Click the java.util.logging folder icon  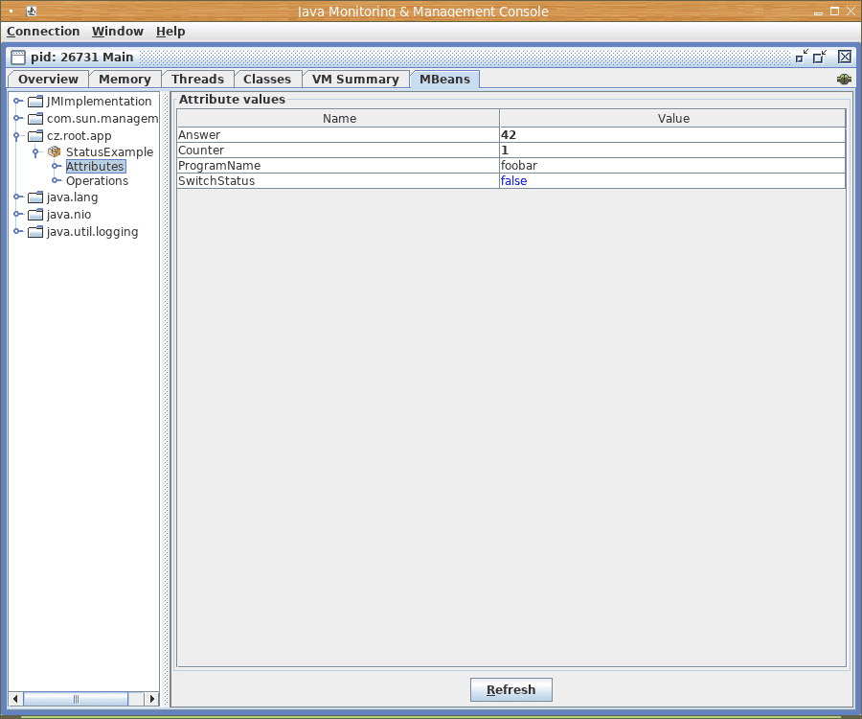[35, 232]
